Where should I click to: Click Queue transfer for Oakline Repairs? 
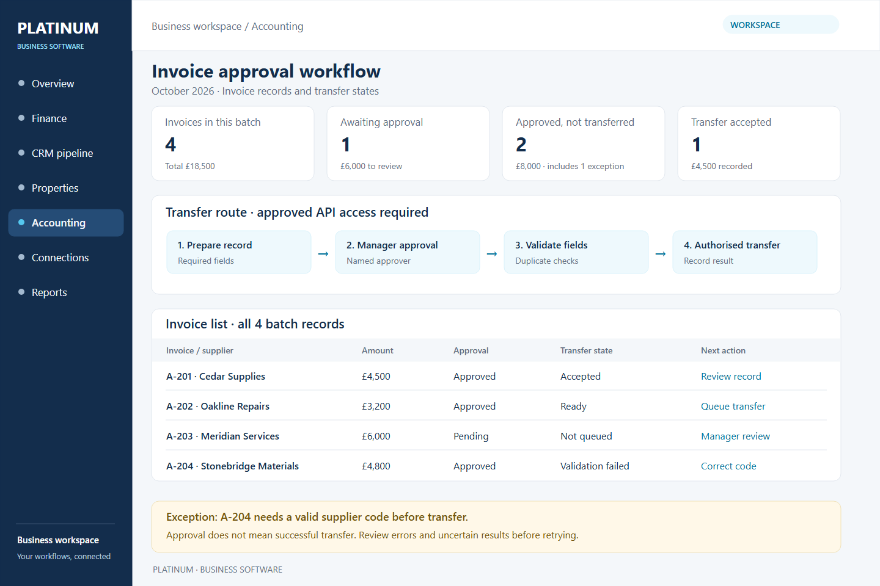pos(733,407)
